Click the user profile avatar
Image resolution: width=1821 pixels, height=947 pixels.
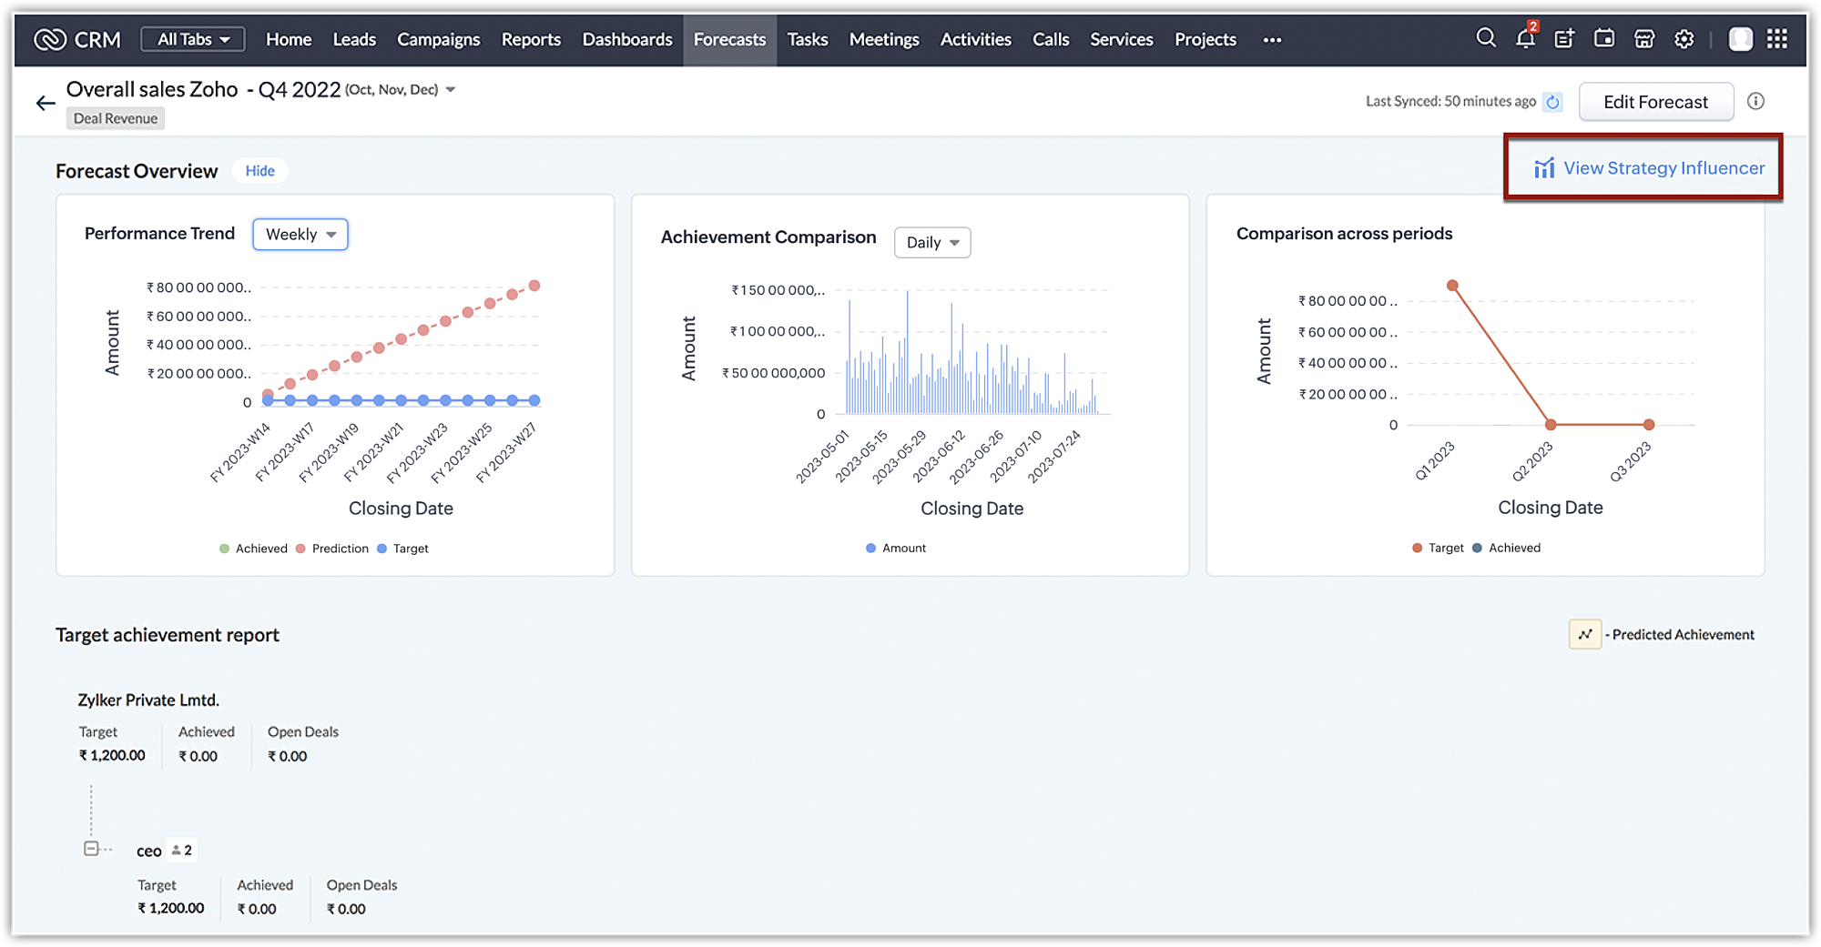click(1740, 39)
